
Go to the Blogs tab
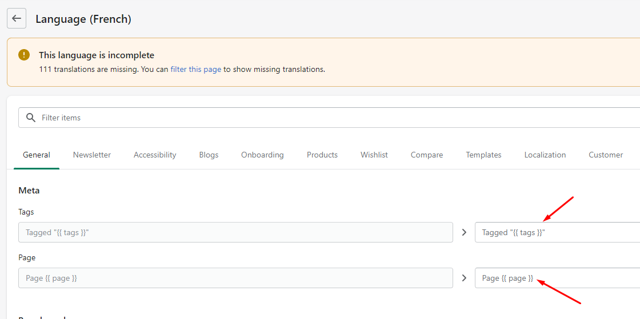pyautogui.click(x=209, y=155)
